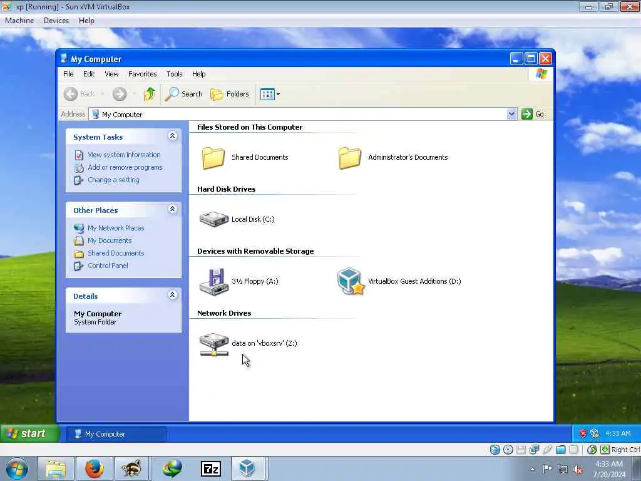Image resolution: width=641 pixels, height=481 pixels.
Task: Click VirtualBox network adapters status icon
Action: 535,450
